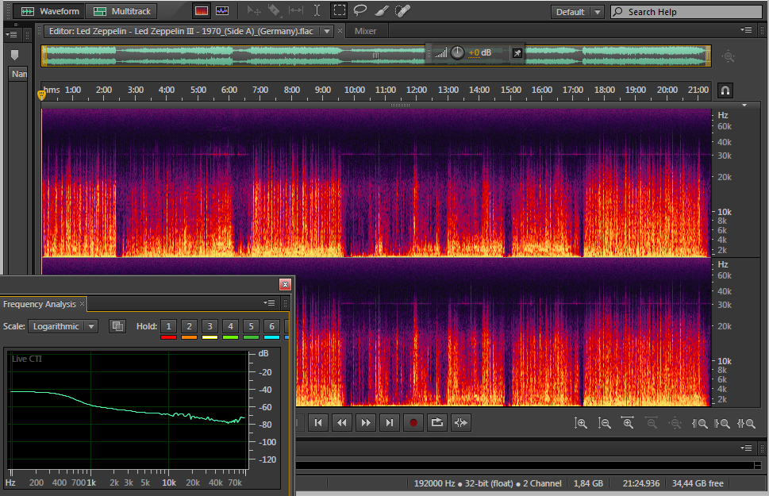Move playhead to next marker
The height and width of the screenshot is (496, 769).
pos(390,422)
